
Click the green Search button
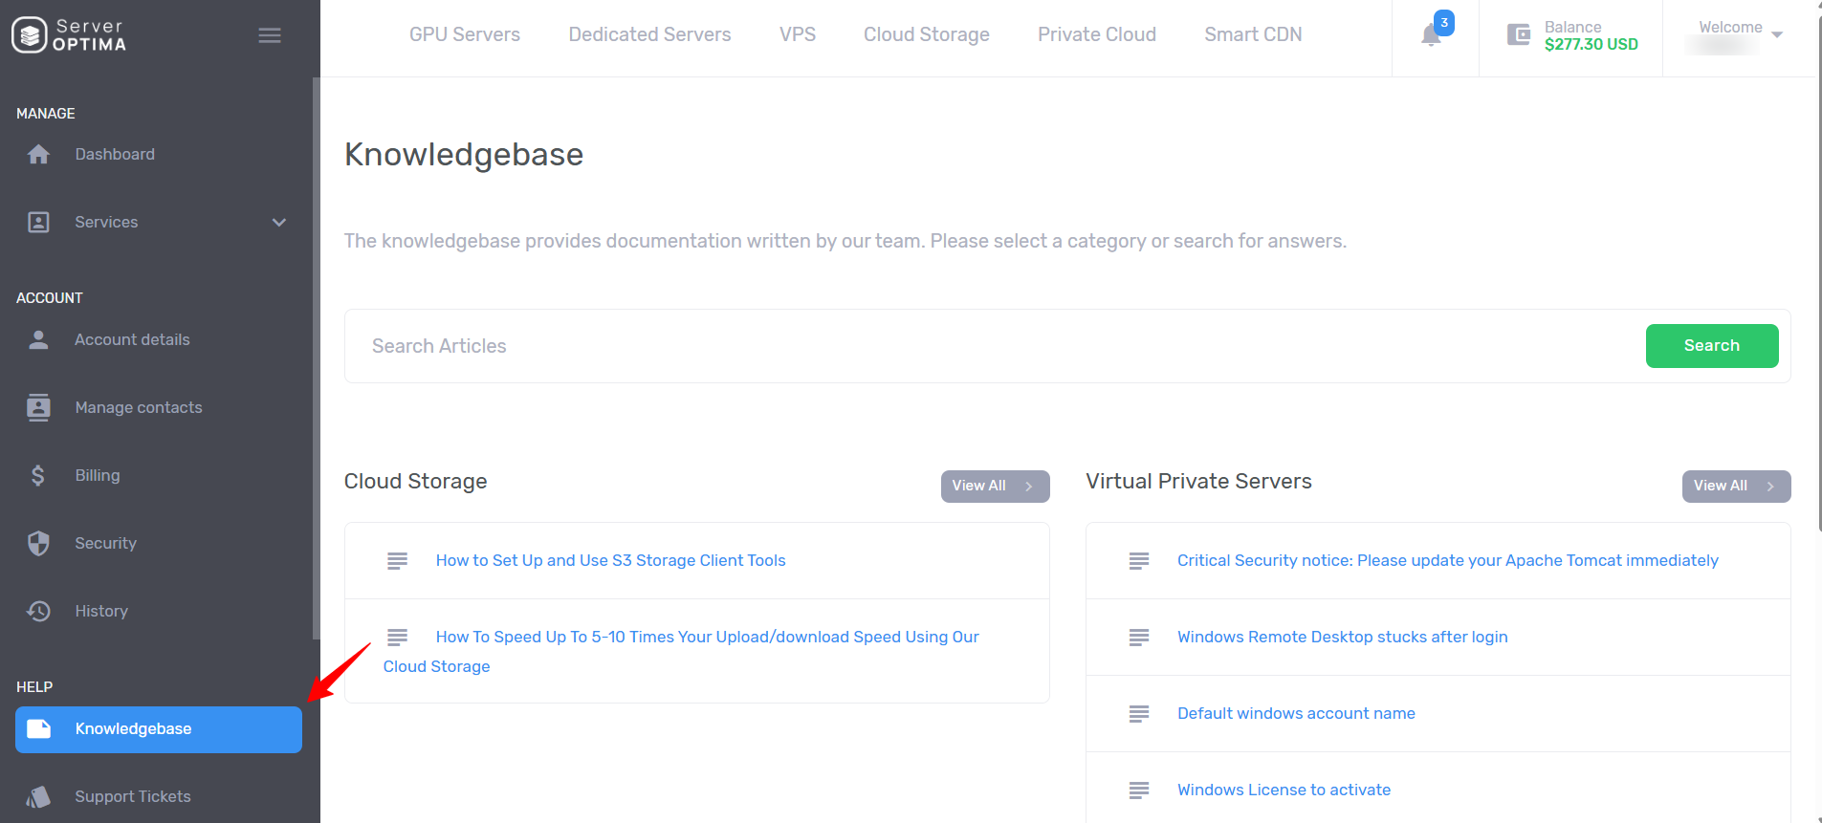(1712, 346)
